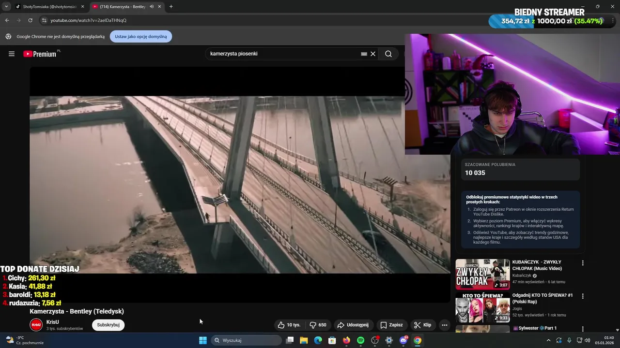Open the Udostępnij share dialog
The width and height of the screenshot is (620, 348).
(x=353, y=325)
